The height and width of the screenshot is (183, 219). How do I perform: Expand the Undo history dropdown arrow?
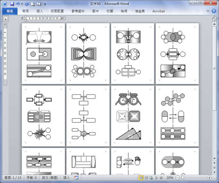point(22,4)
